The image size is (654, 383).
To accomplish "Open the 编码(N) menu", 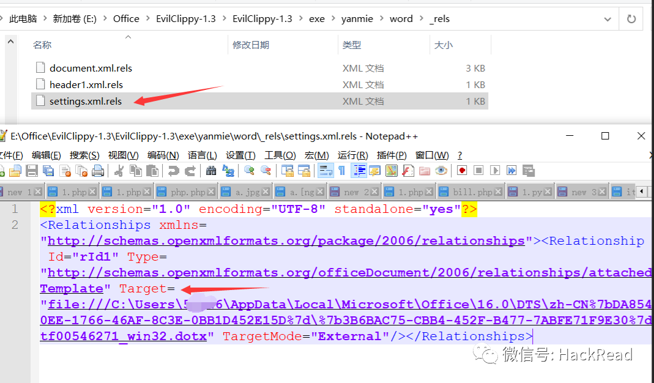I will pyautogui.click(x=163, y=155).
